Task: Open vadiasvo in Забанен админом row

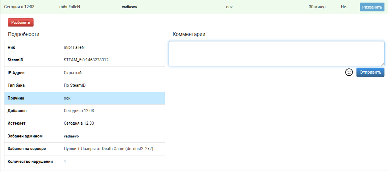Action: point(71,136)
